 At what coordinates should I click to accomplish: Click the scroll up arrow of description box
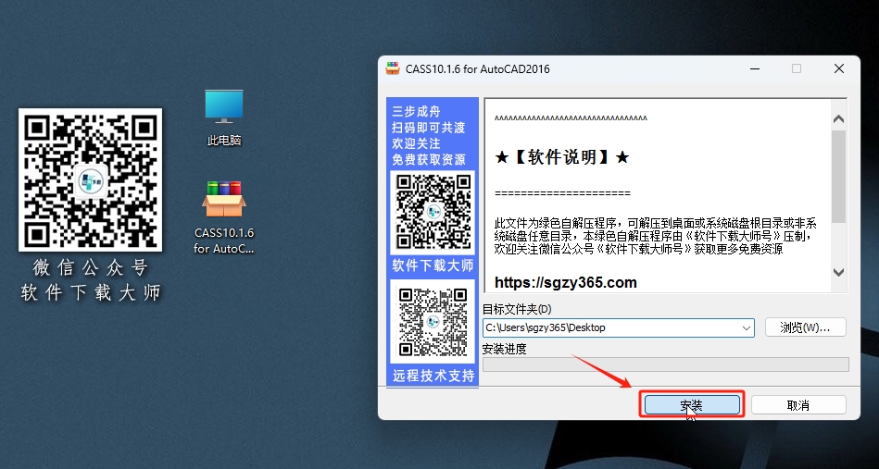click(x=838, y=118)
